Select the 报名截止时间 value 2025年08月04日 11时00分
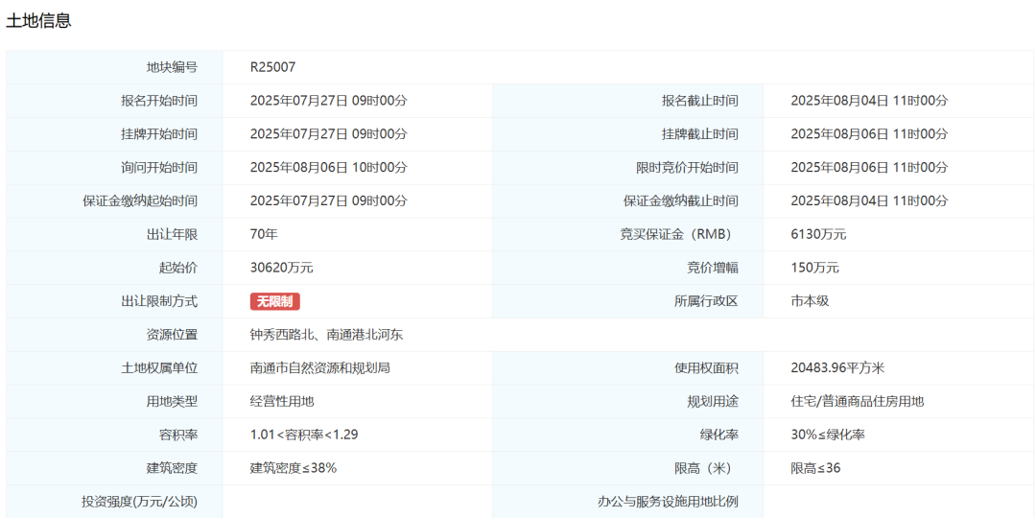 point(869,101)
